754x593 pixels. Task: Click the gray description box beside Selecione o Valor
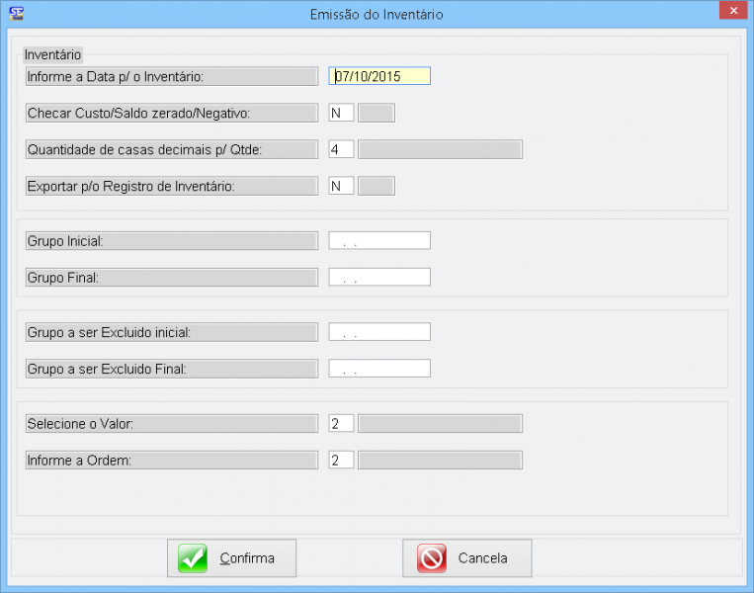click(x=440, y=424)
